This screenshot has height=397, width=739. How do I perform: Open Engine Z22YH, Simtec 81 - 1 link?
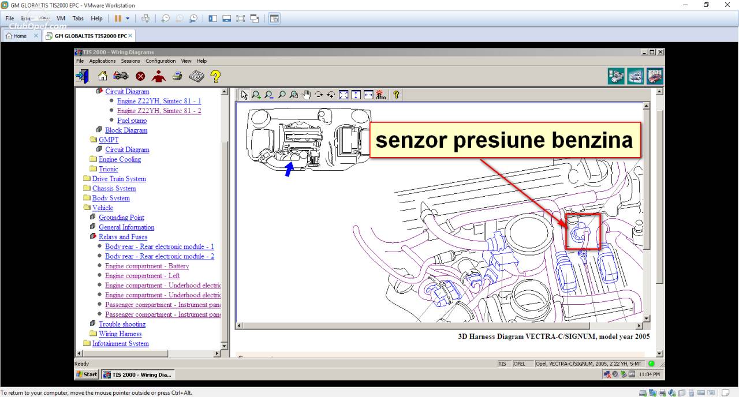click(x=159, y=101)
